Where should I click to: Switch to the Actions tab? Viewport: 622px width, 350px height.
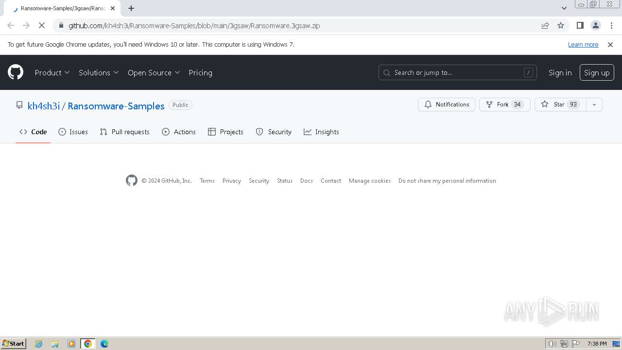pos(179,132)
